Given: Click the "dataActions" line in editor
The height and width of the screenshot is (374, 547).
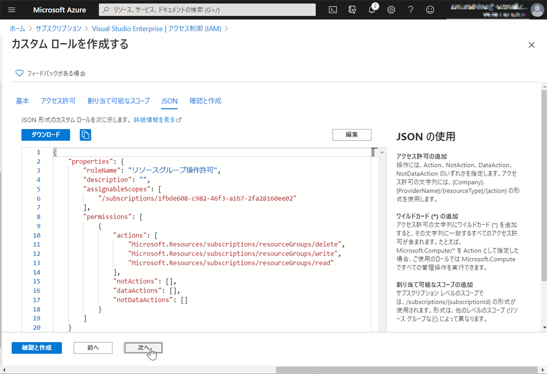Looking at the screenshot, I should tap(146, 291).
